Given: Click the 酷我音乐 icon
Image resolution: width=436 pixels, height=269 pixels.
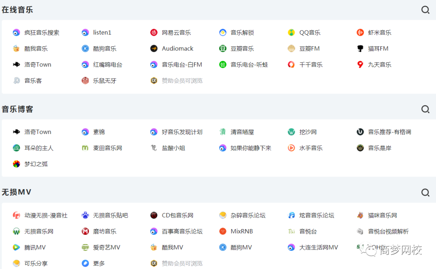Looking at the screenshot, I should pos(17,49).
